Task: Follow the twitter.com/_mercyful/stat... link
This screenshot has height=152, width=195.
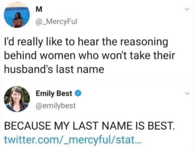Action: 73,140
